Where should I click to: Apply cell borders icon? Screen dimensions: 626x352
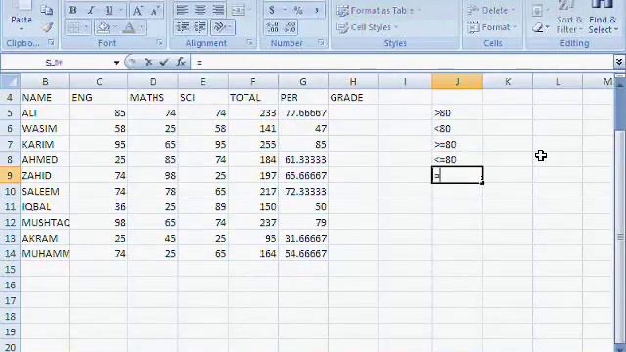74,27
